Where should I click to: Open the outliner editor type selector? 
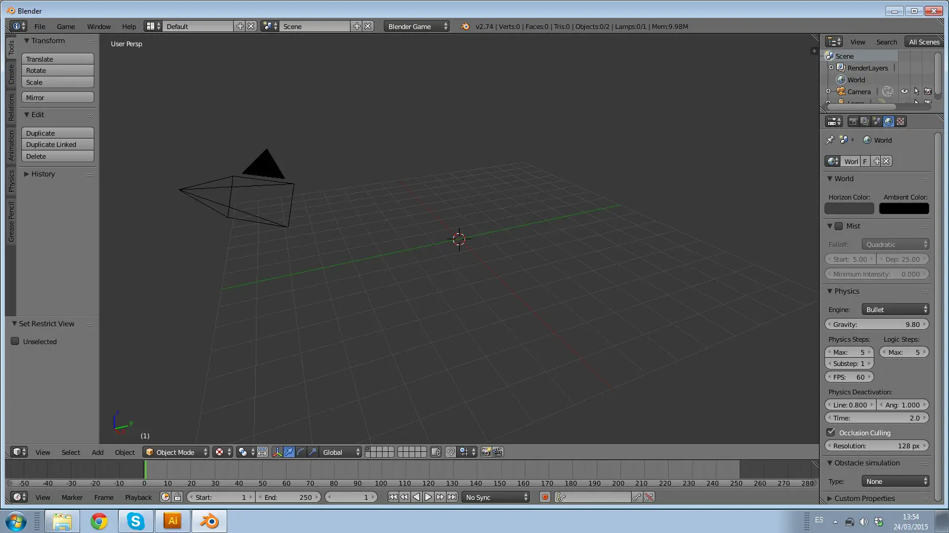[x=834, y=41]
